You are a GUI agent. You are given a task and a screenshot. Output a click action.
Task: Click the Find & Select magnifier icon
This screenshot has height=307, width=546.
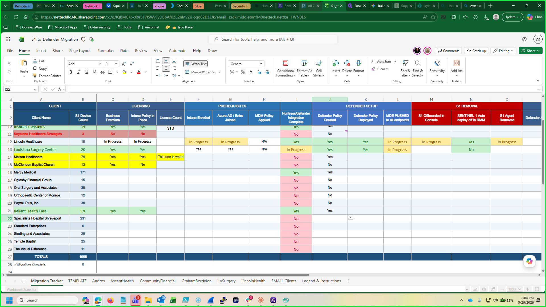click(x=417, y=63)
